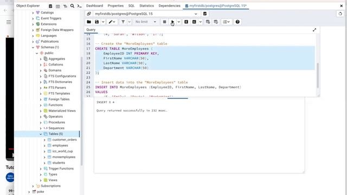Select the Languages tree item
Screen dimensions: 347x195
[x=48, y=36]
